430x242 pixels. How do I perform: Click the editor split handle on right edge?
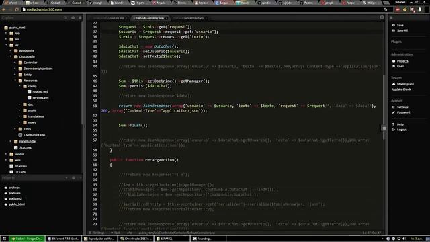tap(384, 128)
